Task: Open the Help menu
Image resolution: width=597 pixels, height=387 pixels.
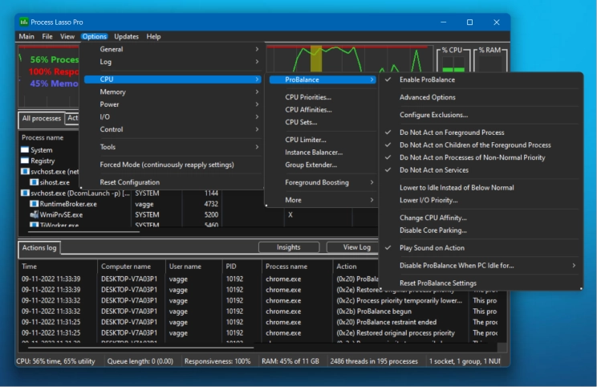Action: click(153, 37)
